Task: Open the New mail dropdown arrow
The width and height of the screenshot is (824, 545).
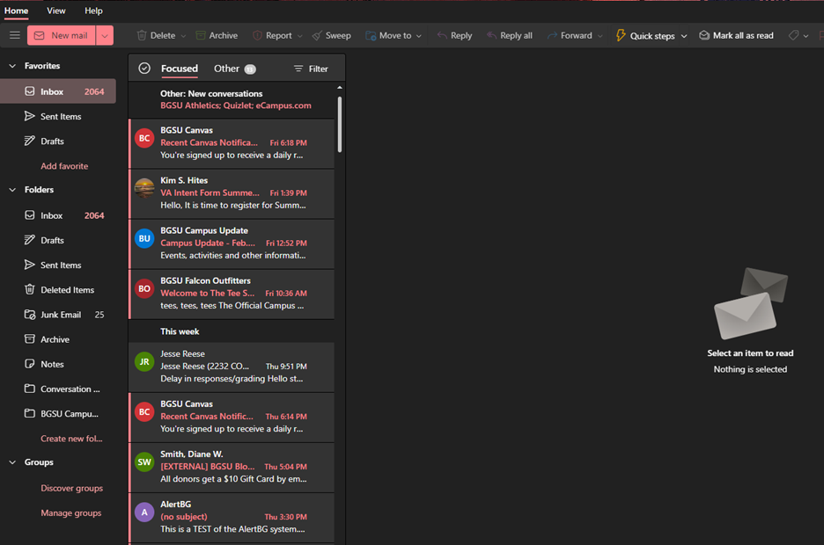Action: coord(105,35)
